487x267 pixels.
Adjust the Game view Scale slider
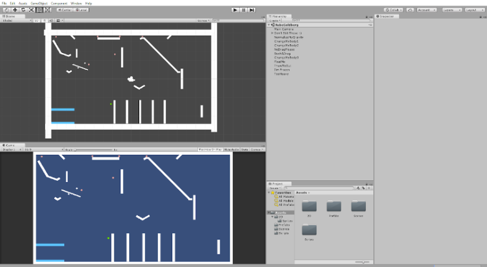point(94,150)
